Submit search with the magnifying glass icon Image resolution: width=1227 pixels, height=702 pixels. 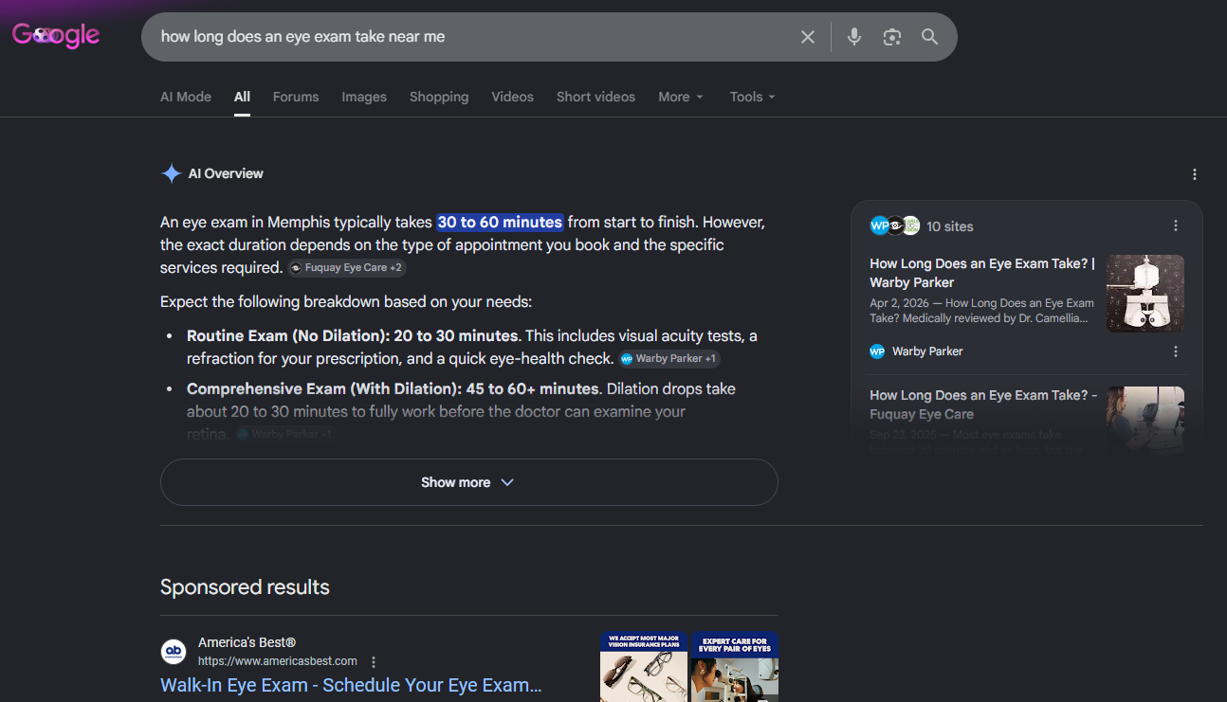point(930,37)
